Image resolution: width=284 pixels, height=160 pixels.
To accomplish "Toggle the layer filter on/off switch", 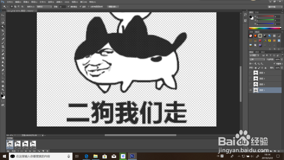I will [x=282, y=55].
